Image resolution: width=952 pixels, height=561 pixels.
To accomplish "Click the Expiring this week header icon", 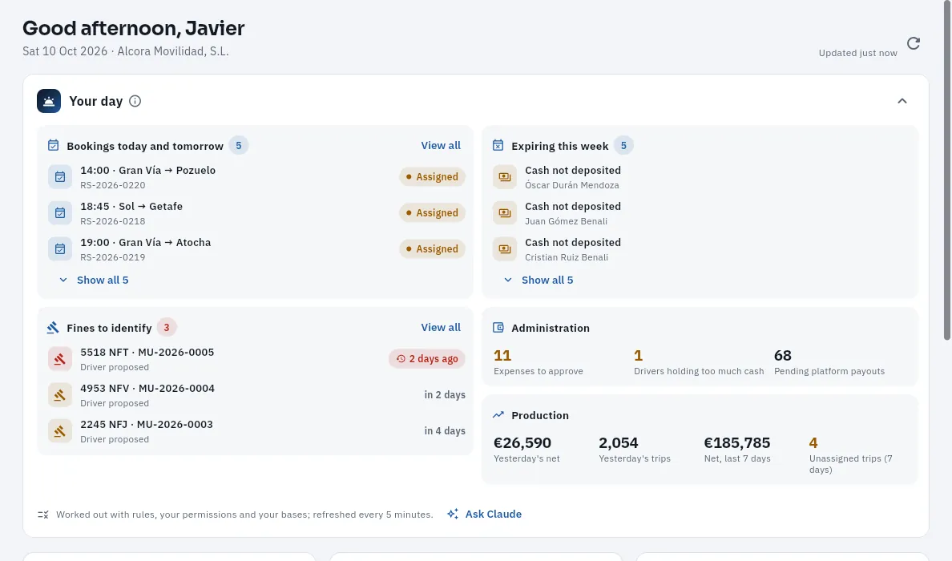I will tap(498, 145).
